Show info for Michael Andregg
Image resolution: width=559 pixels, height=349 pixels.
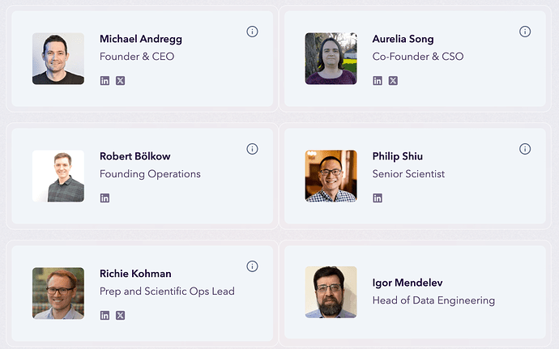(252, 32)
